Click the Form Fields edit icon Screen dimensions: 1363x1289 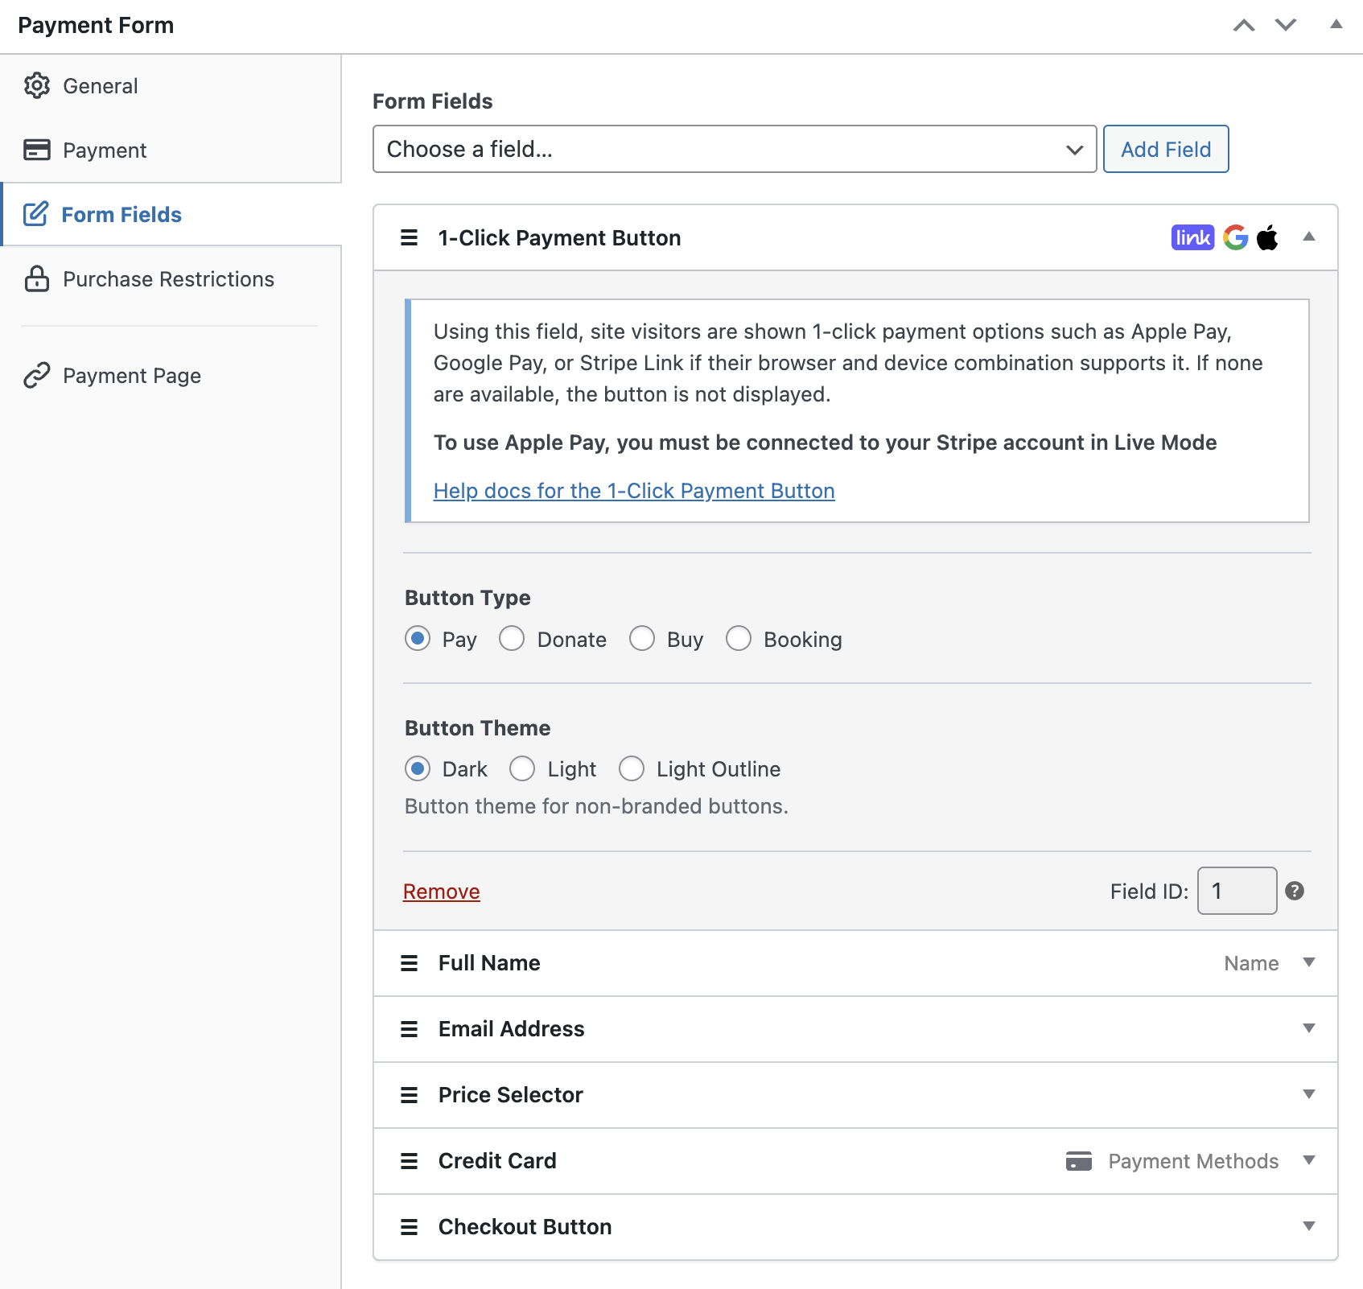click(x=36, y=214)
